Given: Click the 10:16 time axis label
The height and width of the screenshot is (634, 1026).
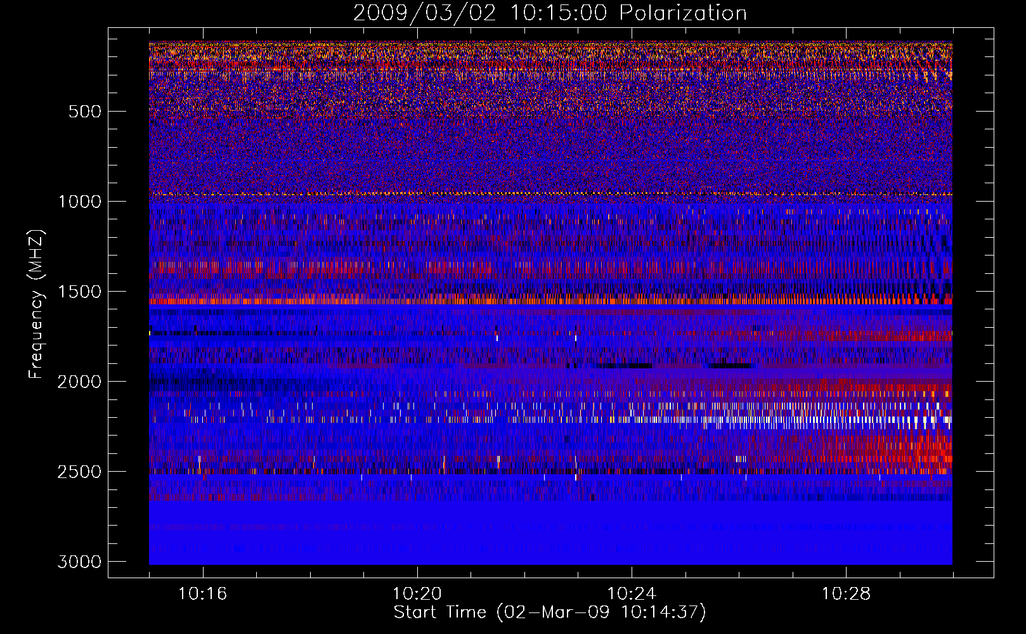Looking at the screenshot, I should point(202,594).
